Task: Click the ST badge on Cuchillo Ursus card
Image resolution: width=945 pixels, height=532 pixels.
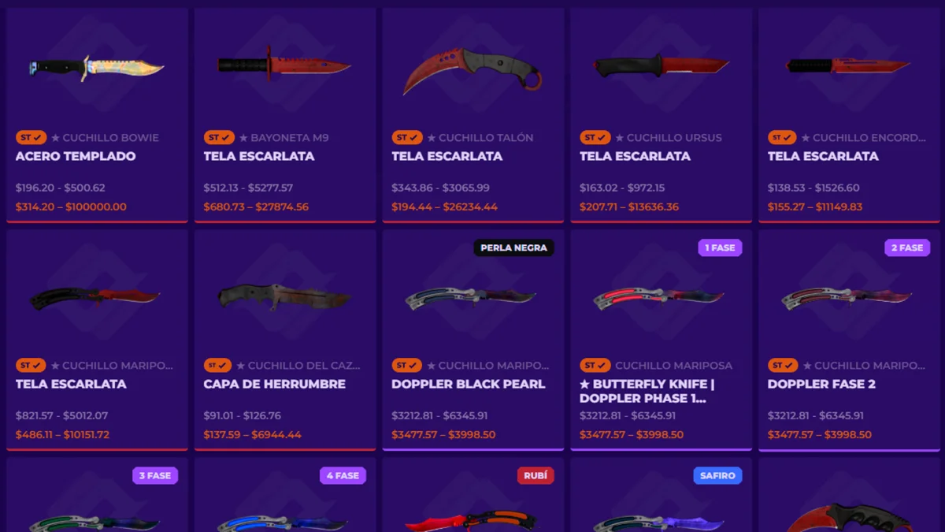Action: [595, 137]
